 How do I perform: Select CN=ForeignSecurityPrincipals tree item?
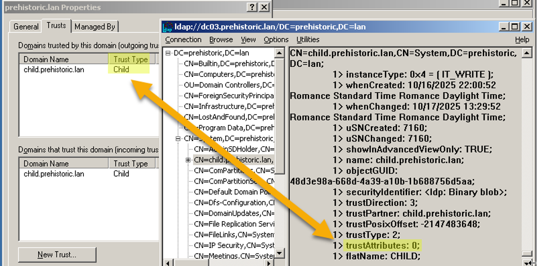229,95
